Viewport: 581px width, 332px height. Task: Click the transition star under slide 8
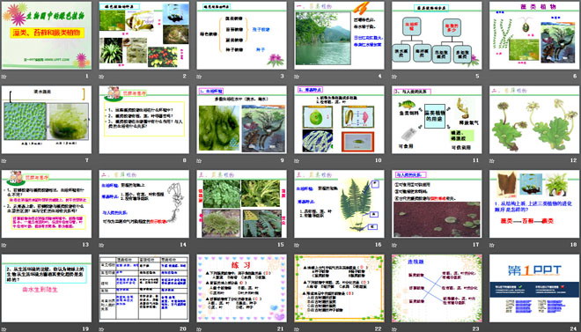click(101, 161)
